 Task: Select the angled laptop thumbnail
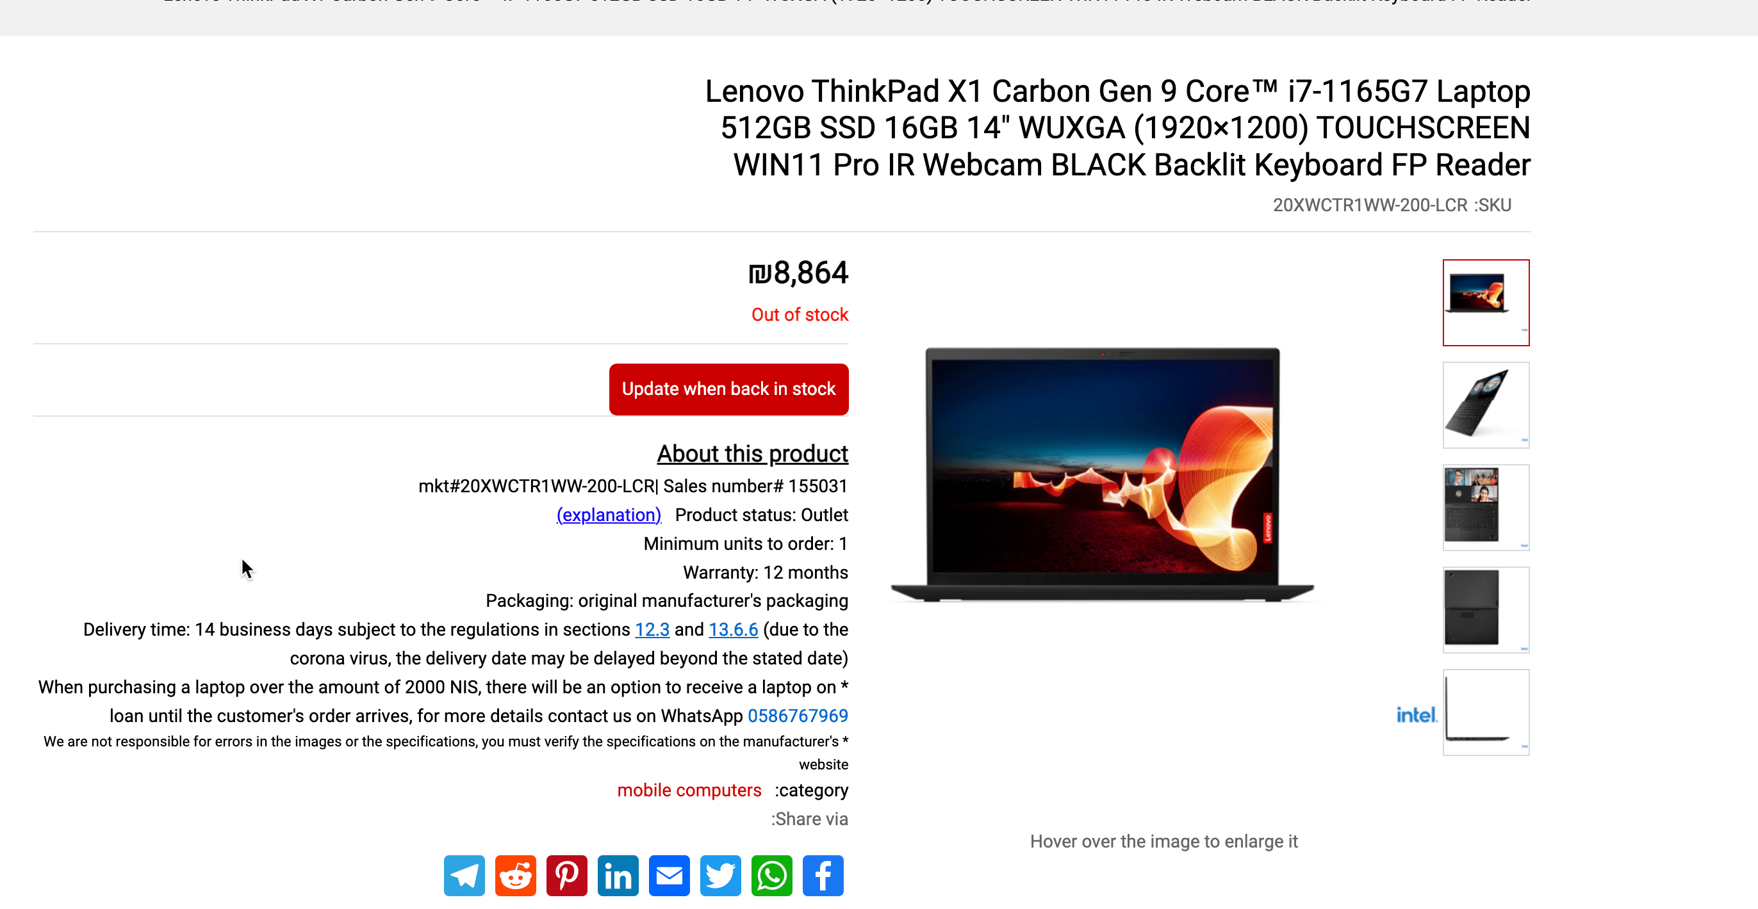pyautogui.click(x=1485, y=405)
